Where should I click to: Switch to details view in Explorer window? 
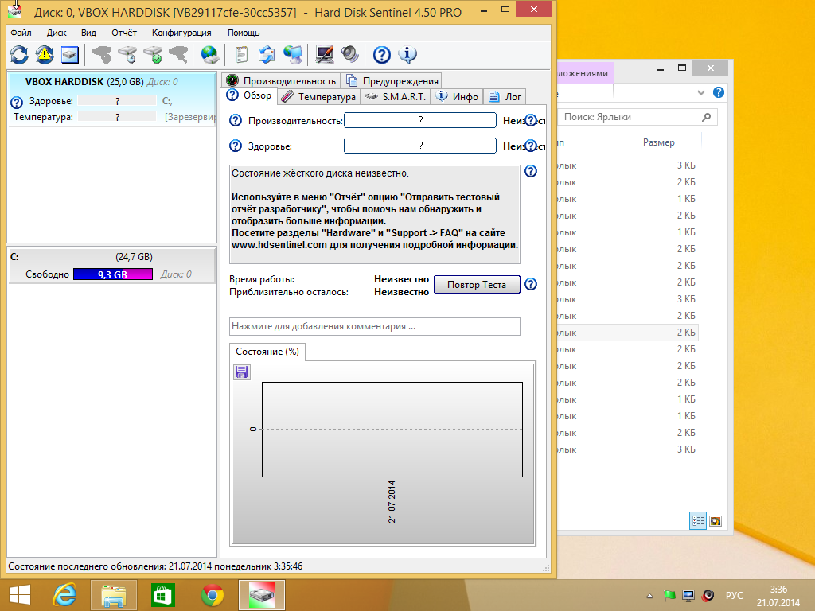click(698, 520)
